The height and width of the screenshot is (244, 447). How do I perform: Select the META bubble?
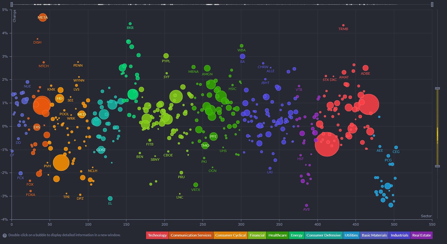[x=43, y=17]
